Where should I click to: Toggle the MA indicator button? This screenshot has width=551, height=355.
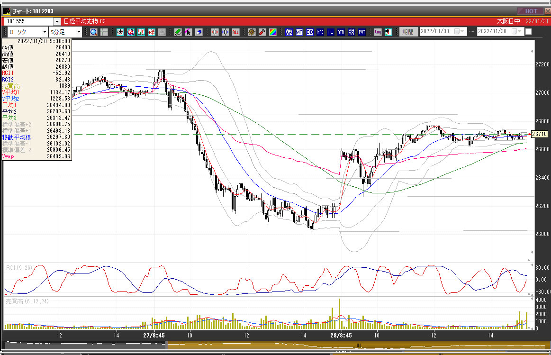click(x=299, y=32)
